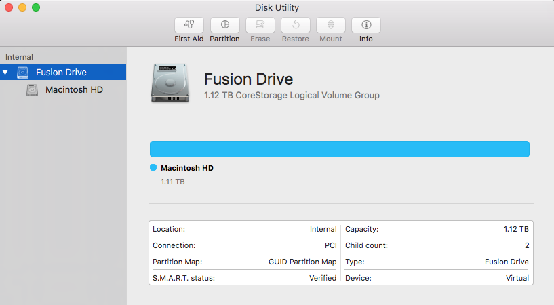Click the Device value Virtual
Image resolution: width=554 pixels, height=305 pixels.
click(517, 278)
